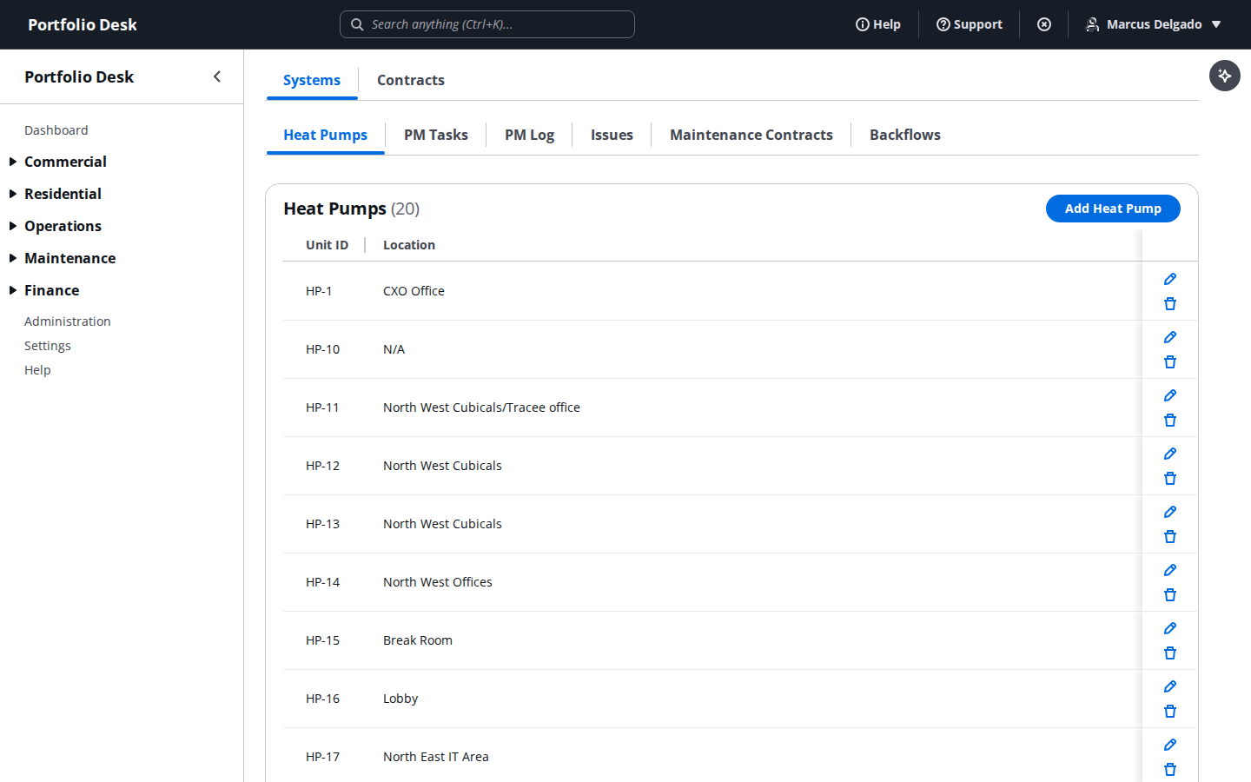The image size is (1251, 782).
Task: Click the Lobby location cell
Action: coord(400,699)
